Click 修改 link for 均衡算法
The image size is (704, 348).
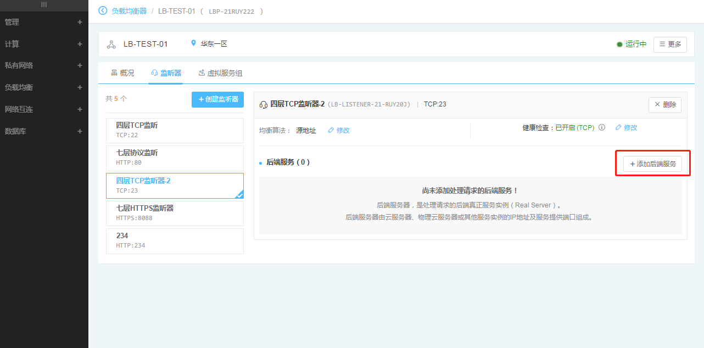(339, 131)
